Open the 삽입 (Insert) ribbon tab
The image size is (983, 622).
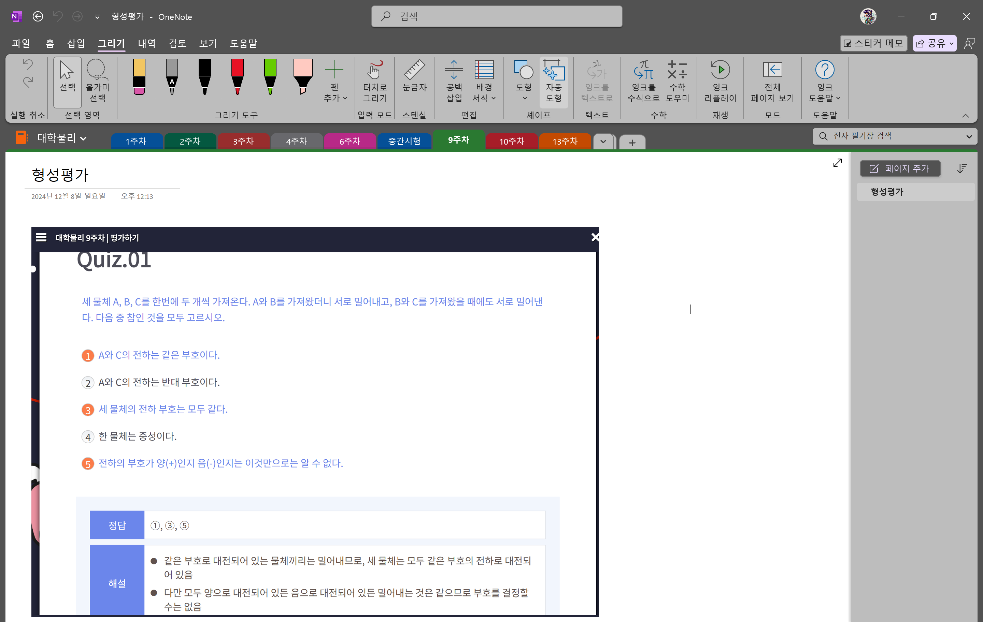click(x=76, y=43)
